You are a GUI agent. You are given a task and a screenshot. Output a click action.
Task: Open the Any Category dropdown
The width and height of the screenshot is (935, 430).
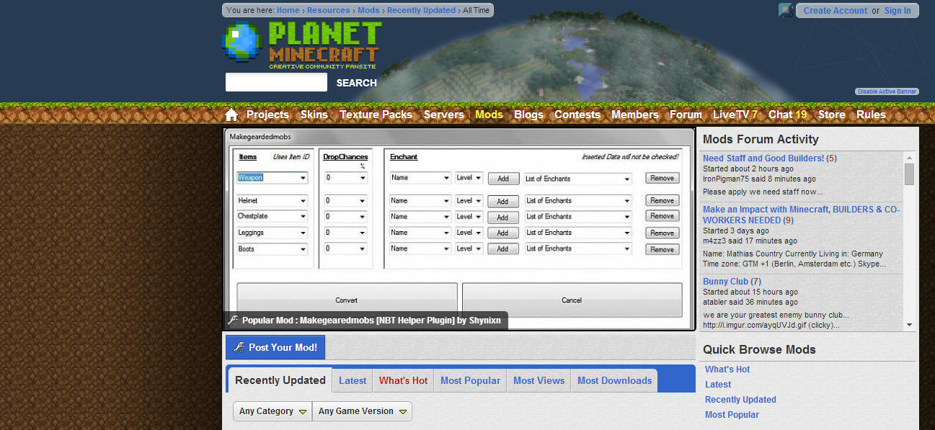tap(272, 411)
